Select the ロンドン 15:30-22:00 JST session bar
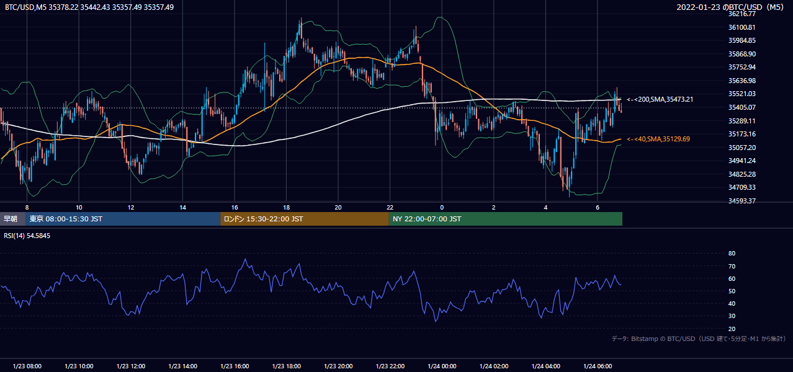The width and height of the screenshot is (793, 372). [x=305, y=219]
